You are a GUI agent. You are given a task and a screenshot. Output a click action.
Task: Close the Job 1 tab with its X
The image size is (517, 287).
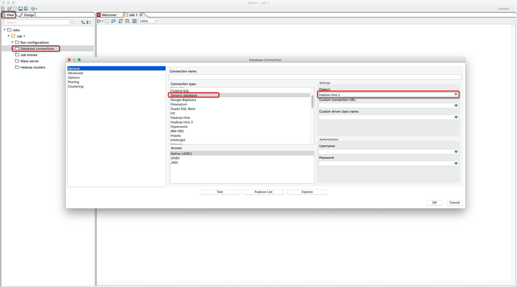[x=141, y=15]
